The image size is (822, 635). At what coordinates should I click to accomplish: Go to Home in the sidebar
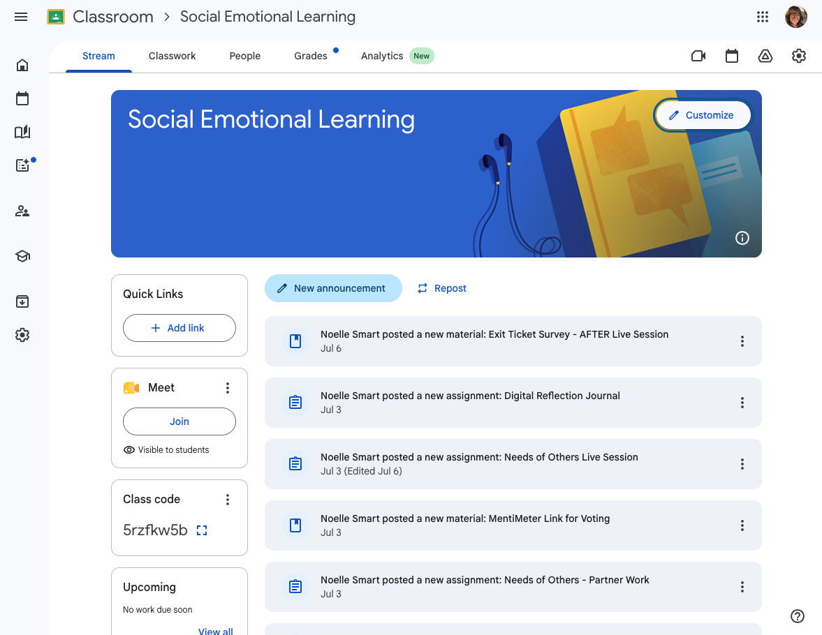22,65
